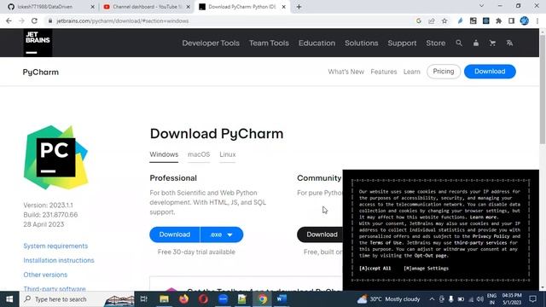Download PyCharm Community edition
The width and height of the screenshot is (546, 307).
tap(320, 235)
